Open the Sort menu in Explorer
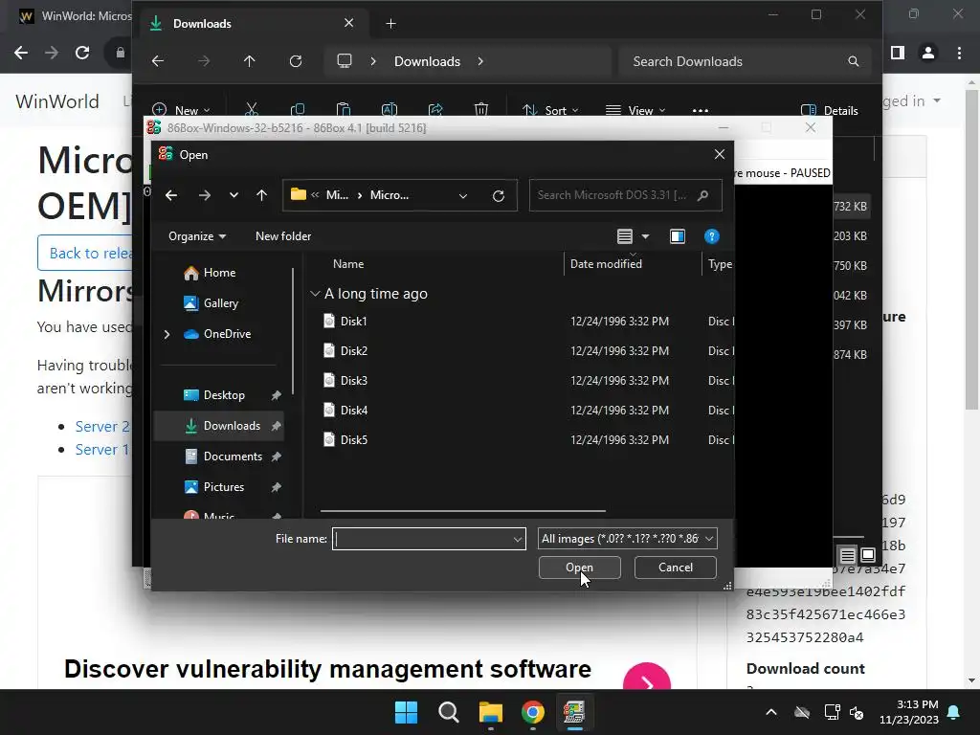Image resolution: width=980 pixels, height=735 pixels. pos(550,111)
